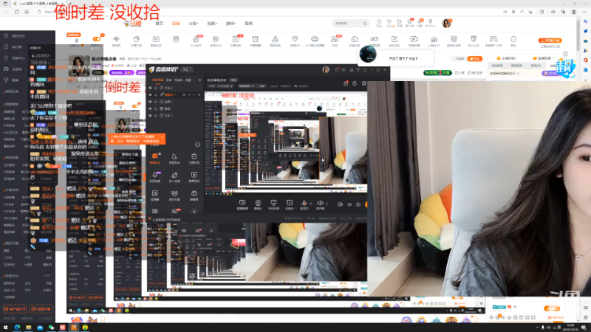Click the 举报 report link
Screen dimensions: 591x332
coord(476,72)
